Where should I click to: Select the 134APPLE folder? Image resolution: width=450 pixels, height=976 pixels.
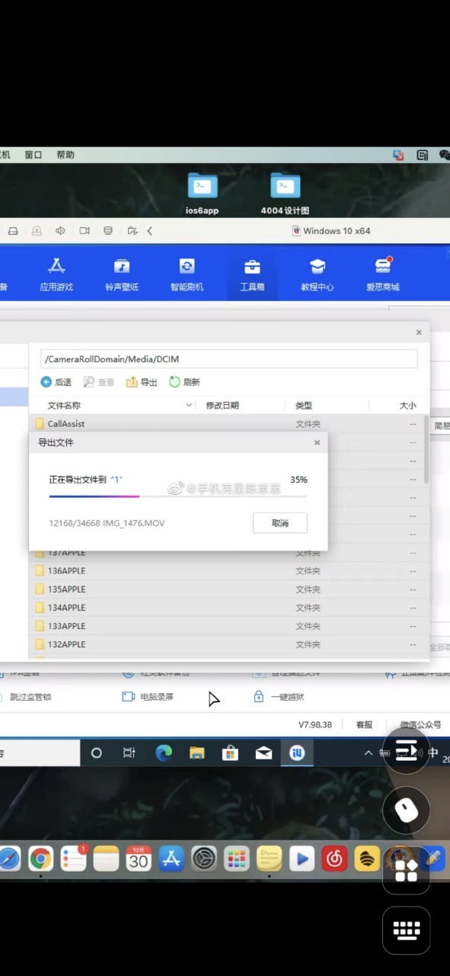(x=227, y=607)
